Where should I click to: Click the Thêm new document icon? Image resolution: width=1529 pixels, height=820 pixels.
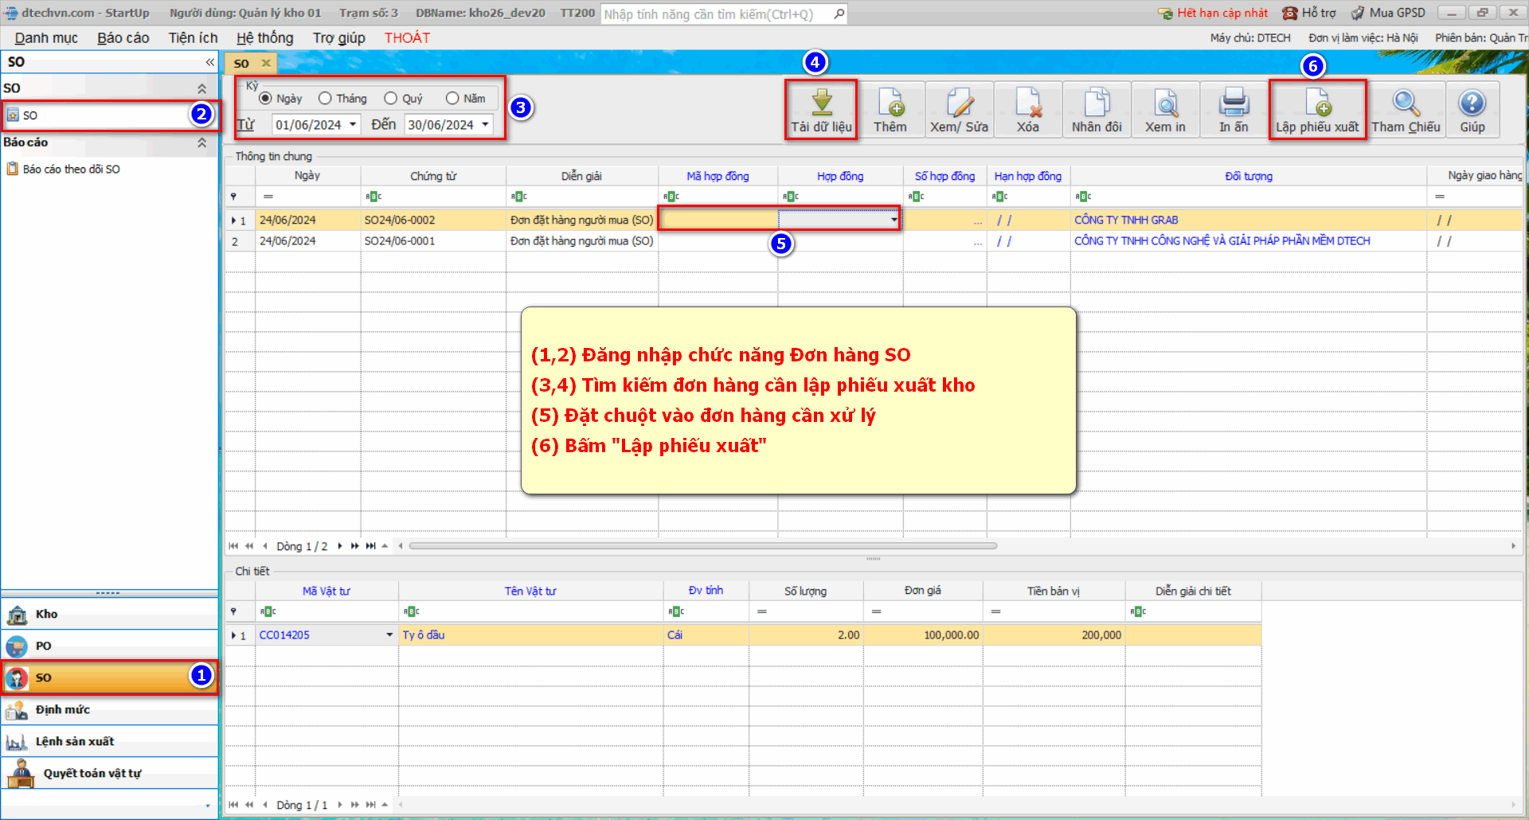pyautogui.click(x=890, y=103)
